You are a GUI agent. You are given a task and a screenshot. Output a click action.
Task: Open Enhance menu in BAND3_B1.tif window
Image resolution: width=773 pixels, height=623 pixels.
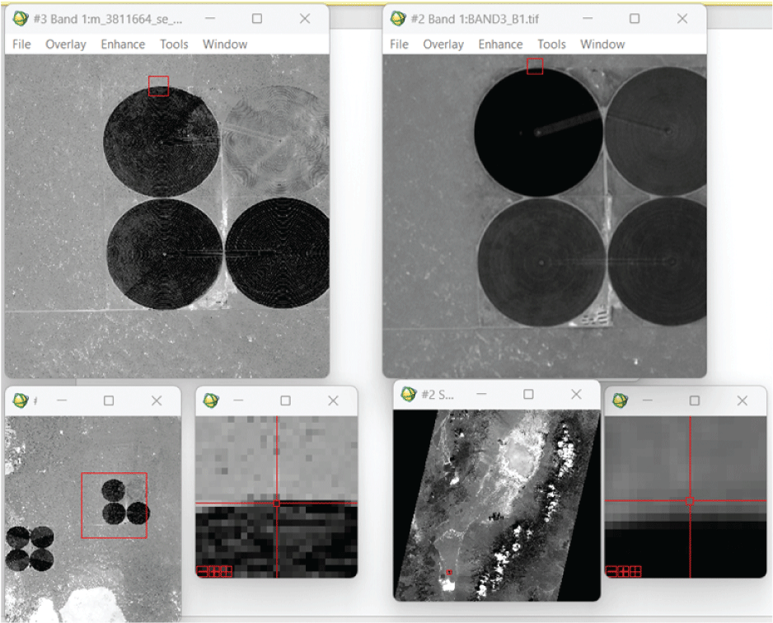tap(500, 44)
